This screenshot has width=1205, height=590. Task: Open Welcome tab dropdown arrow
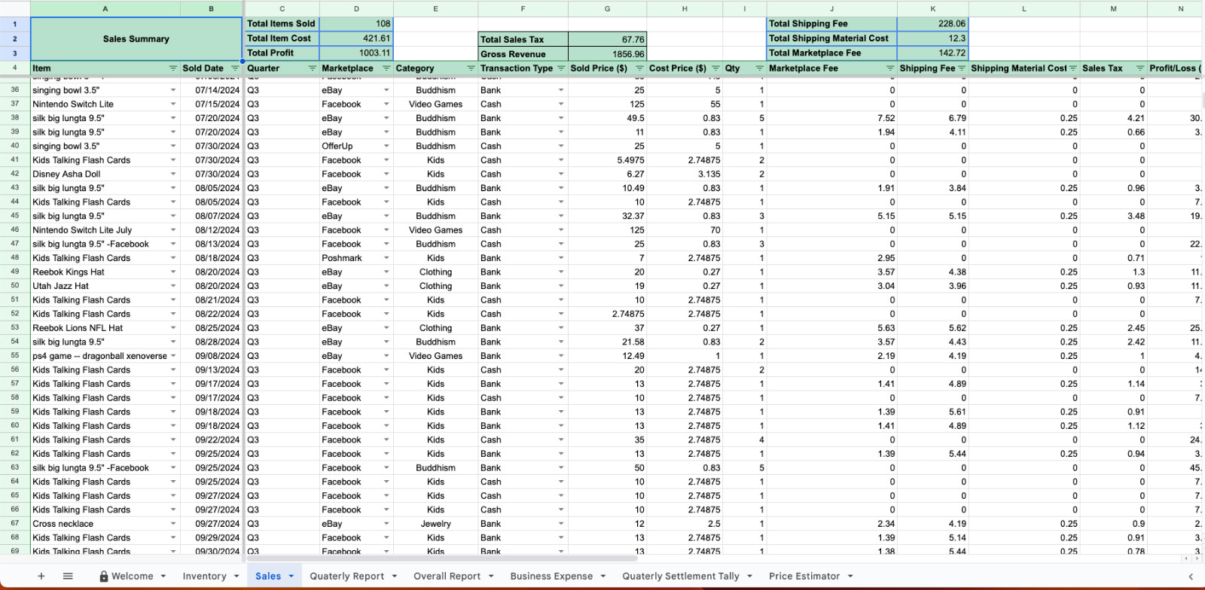click(162, 576)
